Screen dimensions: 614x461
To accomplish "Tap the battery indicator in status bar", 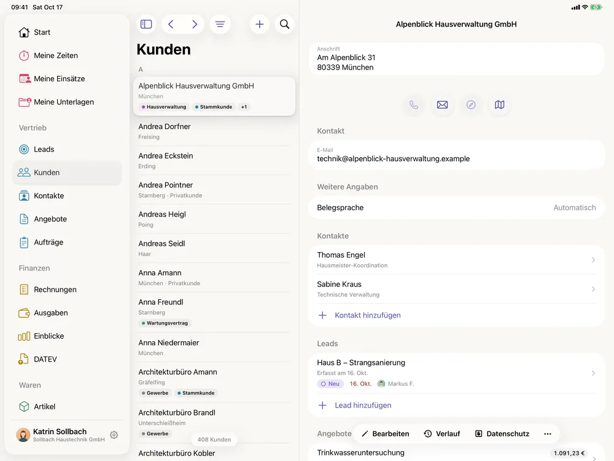I will pos(596,7).
